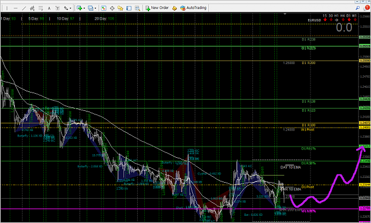Click the 1.25000 price text
This screenshot has height=223, width=371.
point(289,63)
